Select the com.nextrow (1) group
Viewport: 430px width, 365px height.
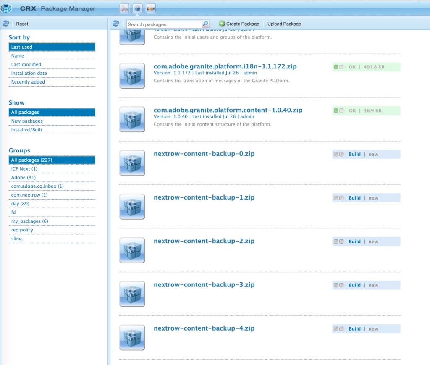click(x=52, y=195)
